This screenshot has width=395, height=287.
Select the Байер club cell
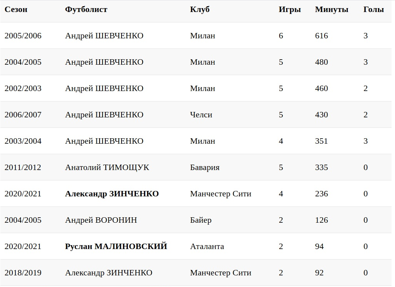click(201, 220)
